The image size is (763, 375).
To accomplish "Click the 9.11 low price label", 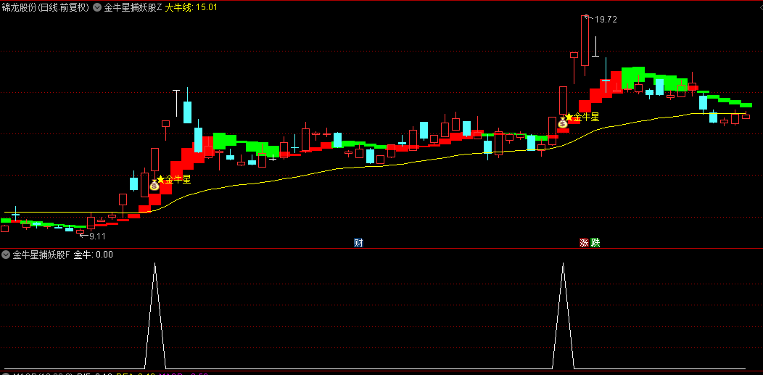I will point(97,236).
